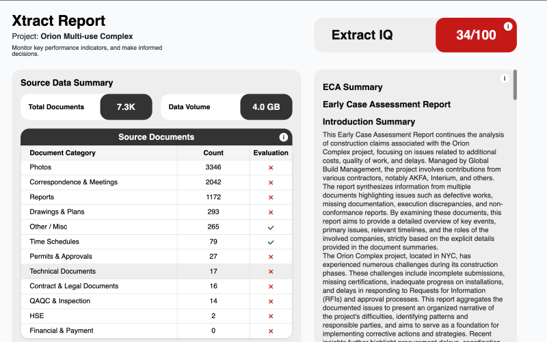Click the checkmark evaluation for Time Schedules
547x342 pixels.
[271, 242]
